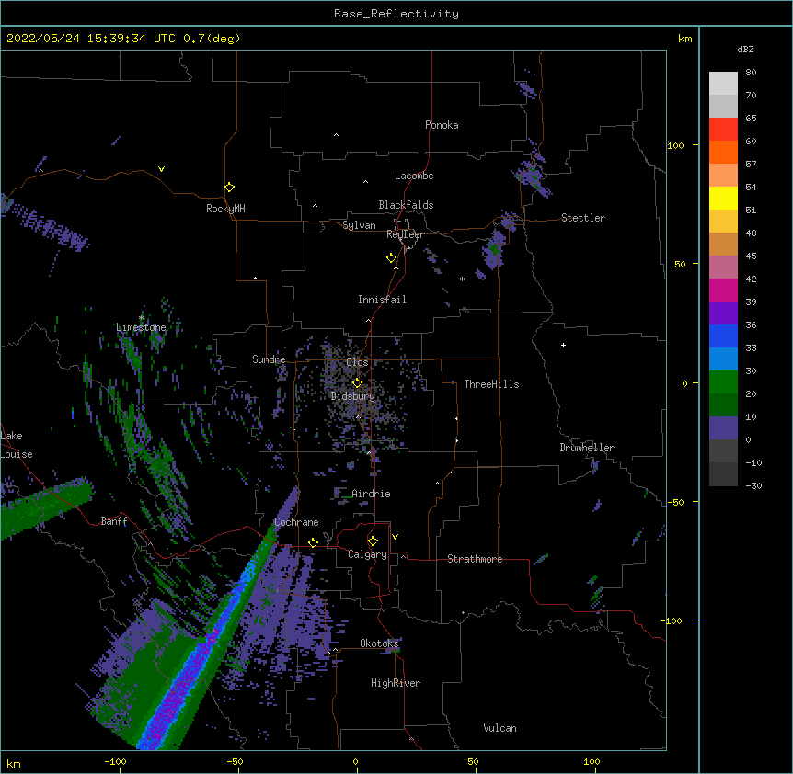This screenshot has width=793, height=774.
Task: Select the purple legend swatch below 39
Action: [x=723, y=313]
